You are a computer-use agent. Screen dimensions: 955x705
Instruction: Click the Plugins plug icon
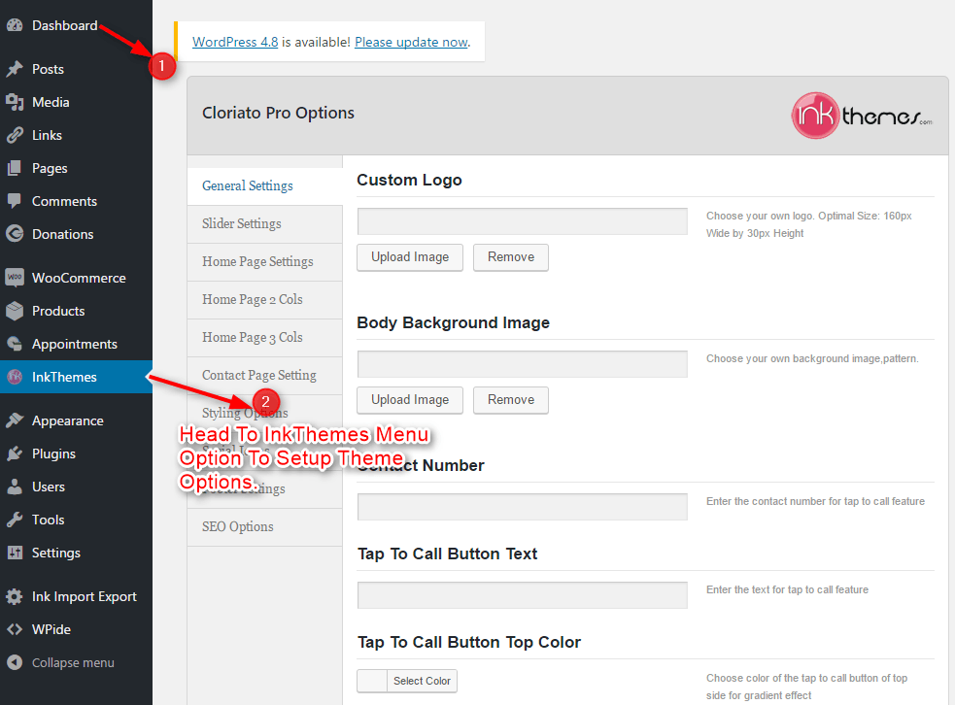(15, 453)
